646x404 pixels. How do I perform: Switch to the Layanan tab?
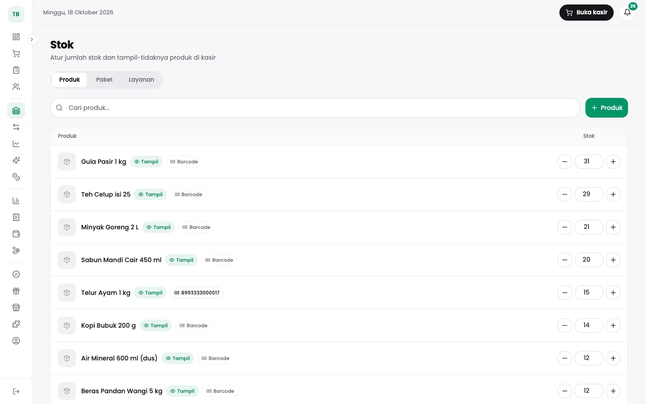point(141,80)
